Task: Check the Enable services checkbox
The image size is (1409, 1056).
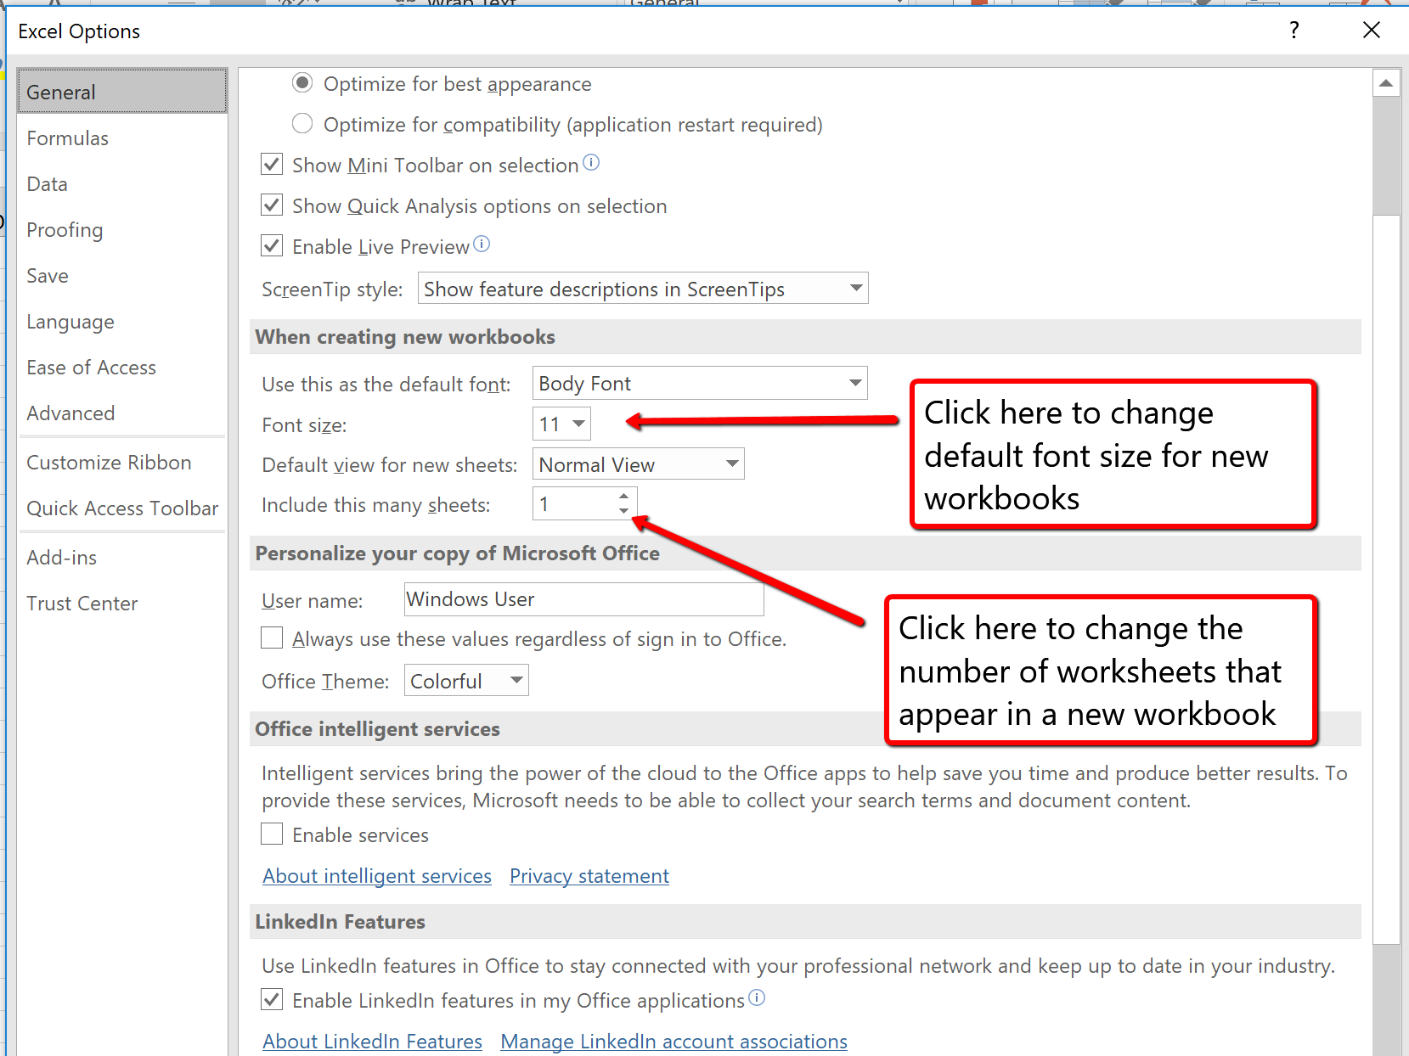Action: [x=272, y=834]
